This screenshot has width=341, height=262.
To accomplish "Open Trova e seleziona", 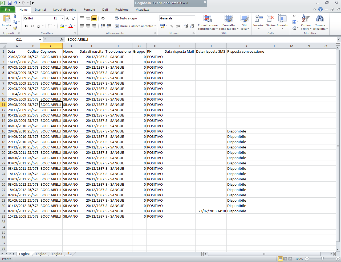I will [x=320, y=22].
